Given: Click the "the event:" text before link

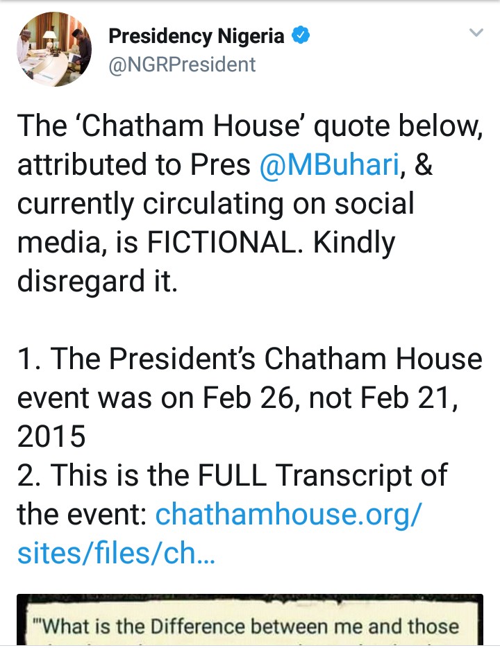Looking at the screenshot, I should tap(82, 515).
